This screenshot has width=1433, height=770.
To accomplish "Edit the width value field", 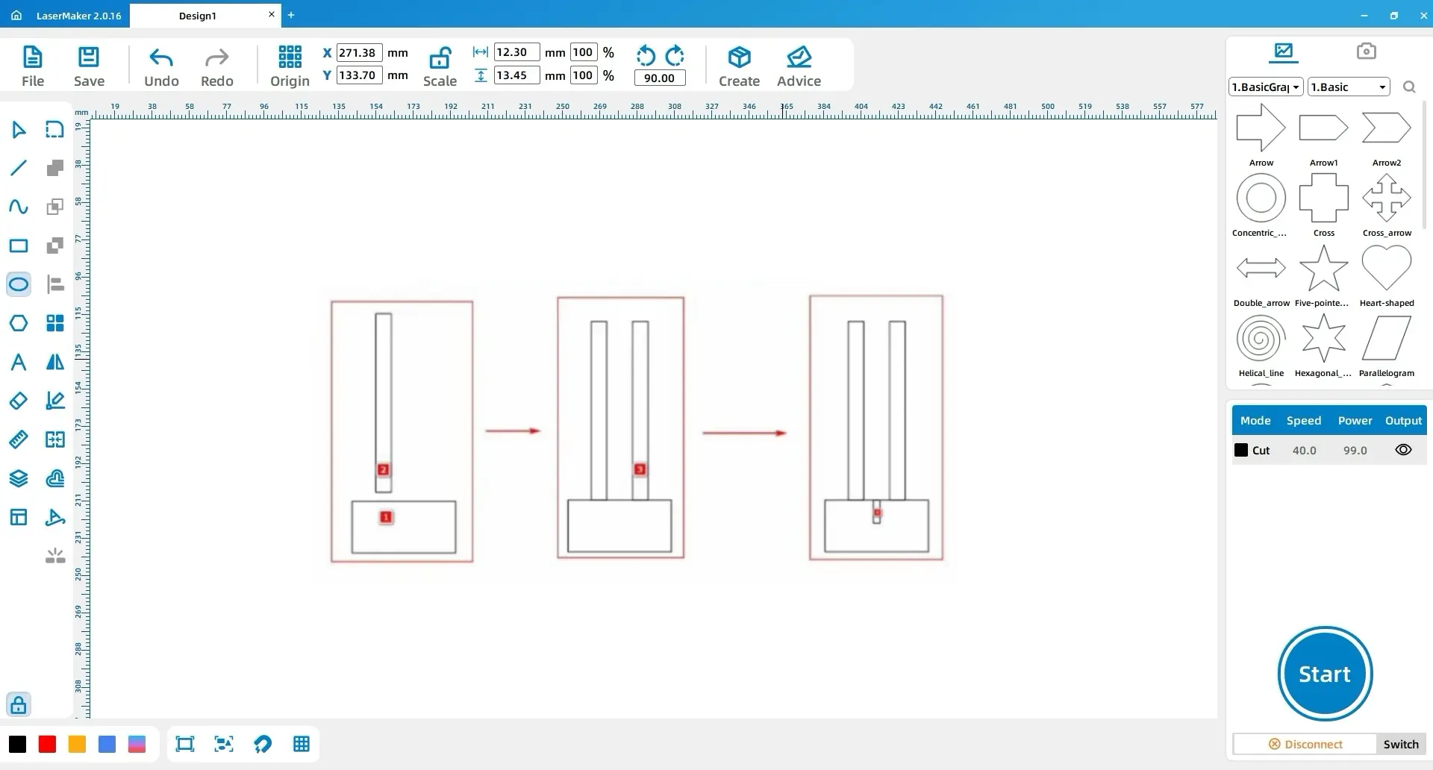I will click(x=516, y=52).
